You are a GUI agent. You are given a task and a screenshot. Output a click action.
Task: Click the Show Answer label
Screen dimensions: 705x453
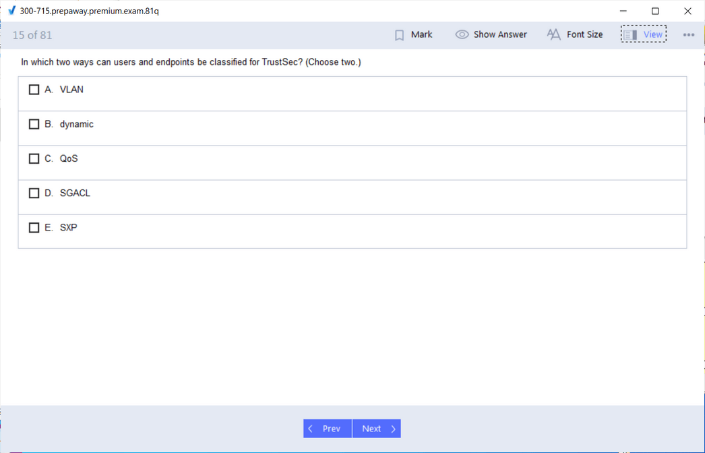[500, 34]
